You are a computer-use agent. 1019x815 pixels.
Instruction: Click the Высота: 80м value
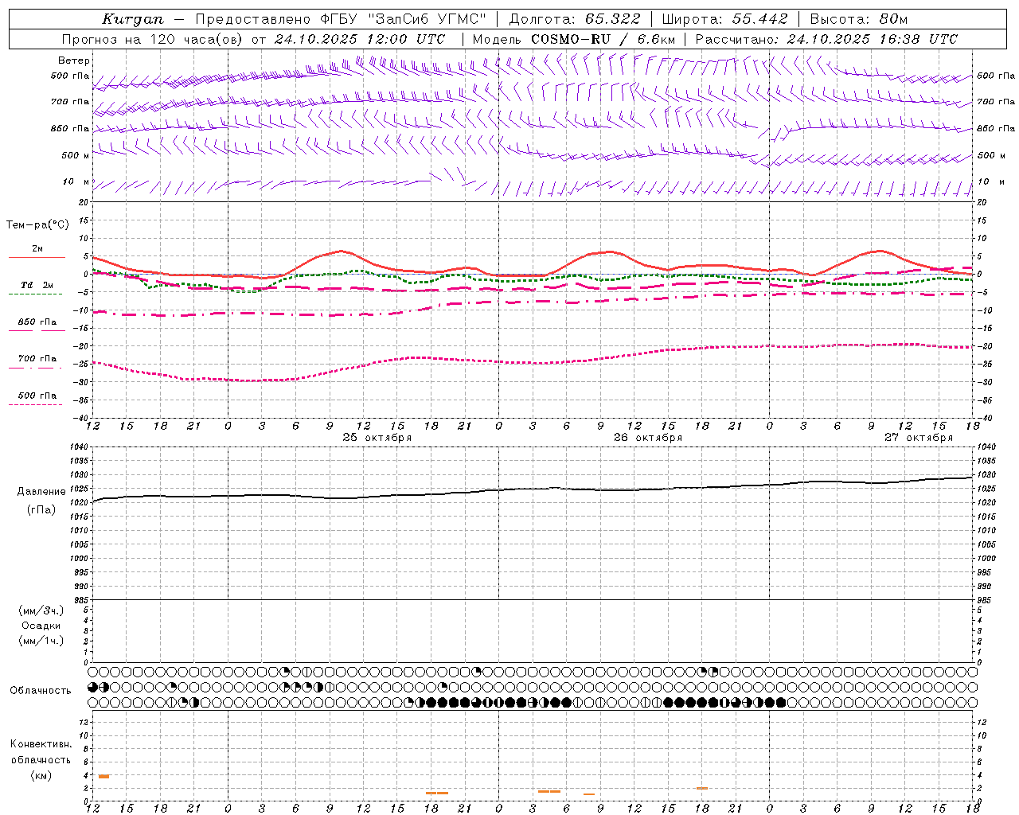tap(858, 19)
